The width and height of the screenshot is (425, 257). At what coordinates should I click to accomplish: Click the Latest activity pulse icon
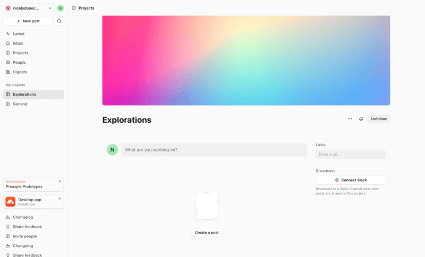[x=8, y=34]
